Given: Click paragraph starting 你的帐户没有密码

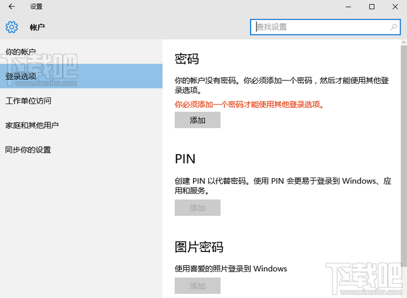Looking at the screenshot, I should point(281,85).
